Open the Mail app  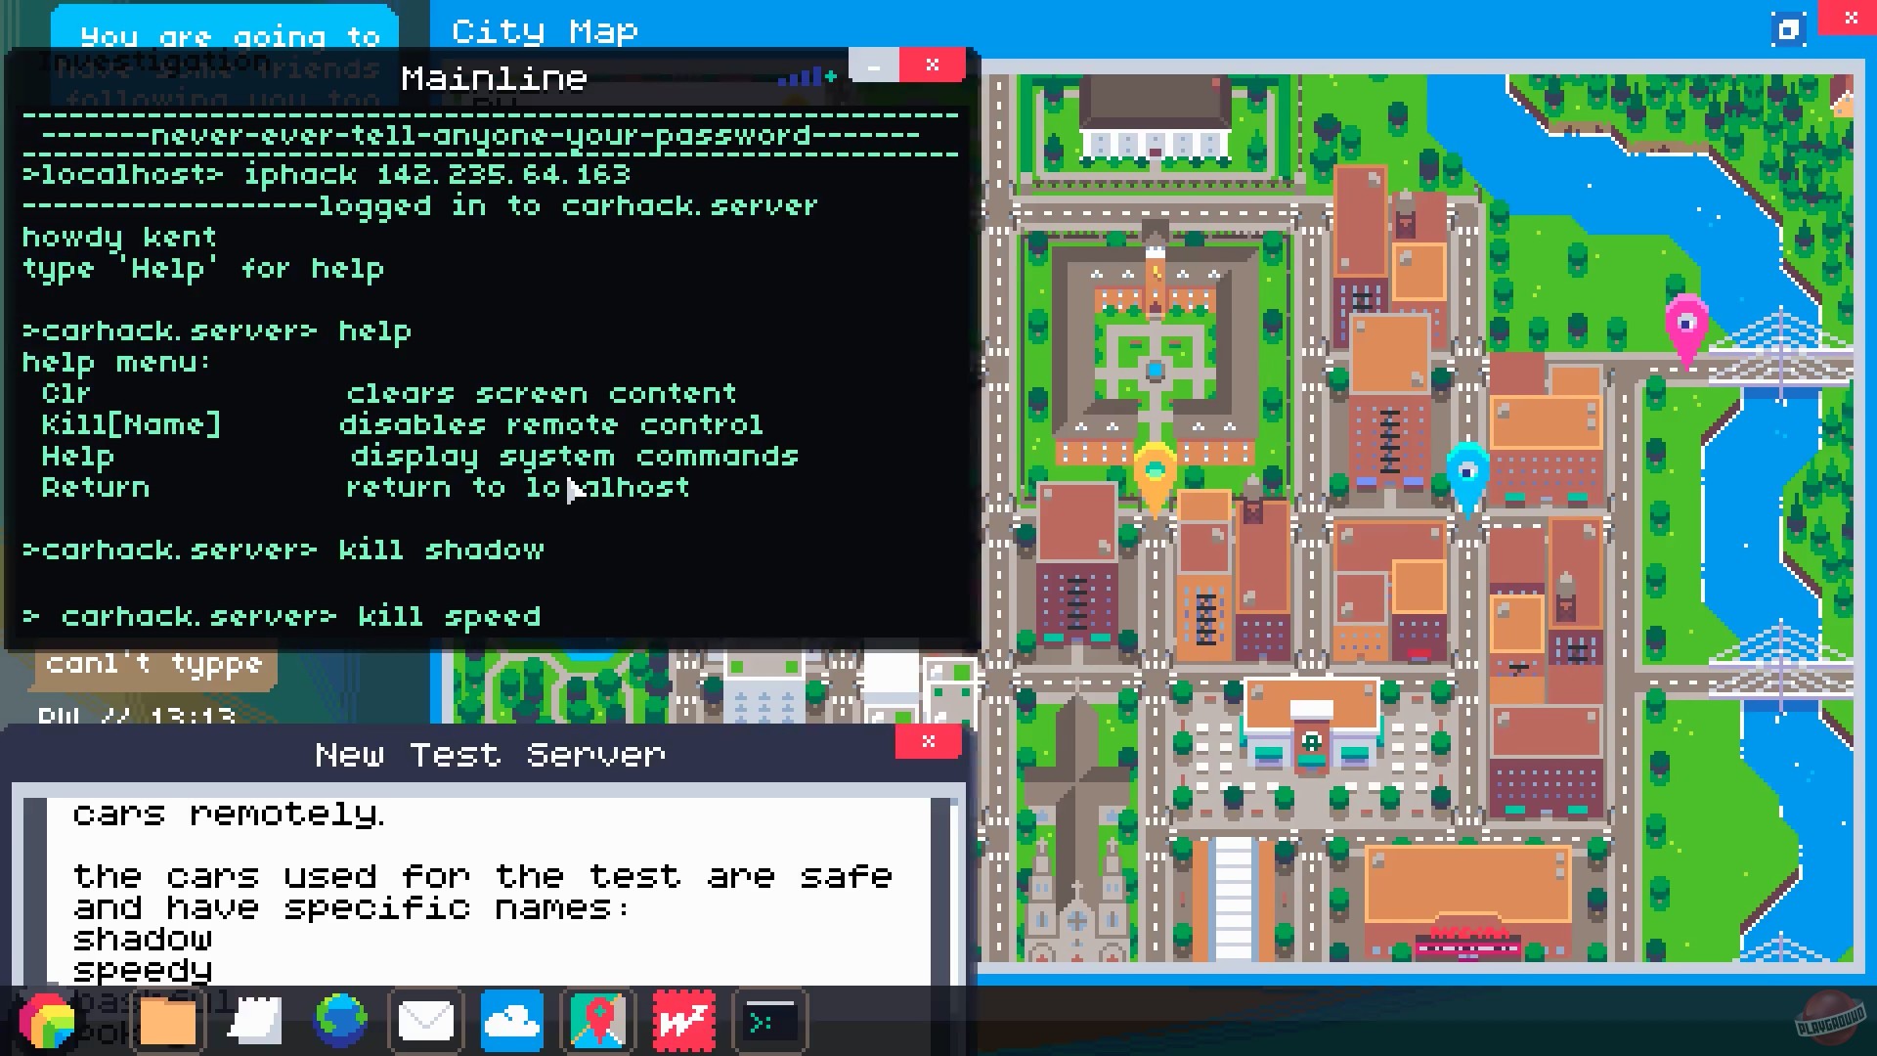coord(425,1021)
